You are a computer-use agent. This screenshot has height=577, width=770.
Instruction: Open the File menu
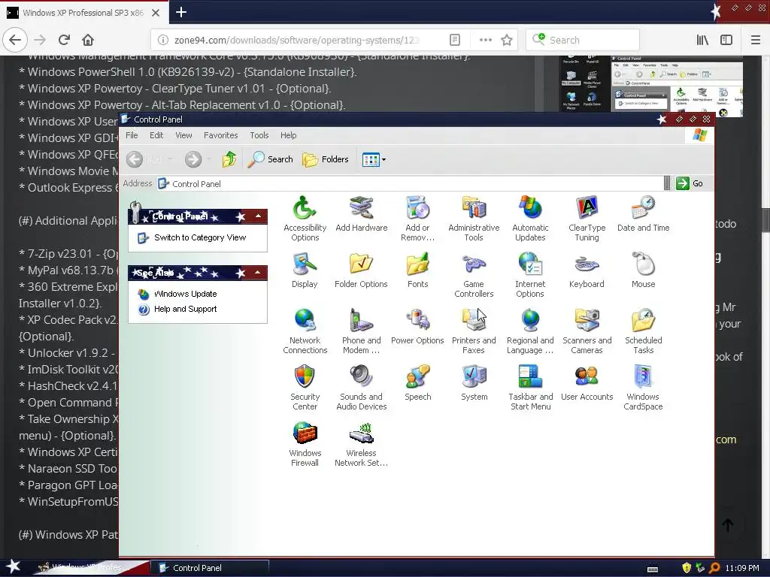pyautogui.click(x=132, y=135)
